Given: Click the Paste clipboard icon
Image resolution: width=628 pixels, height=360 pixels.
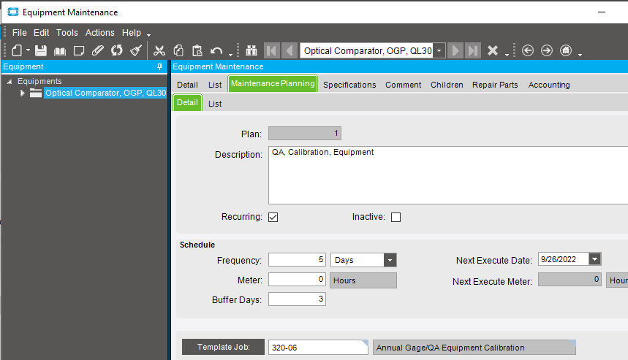Looking at the screenshot, I should (x=197, y=50).
